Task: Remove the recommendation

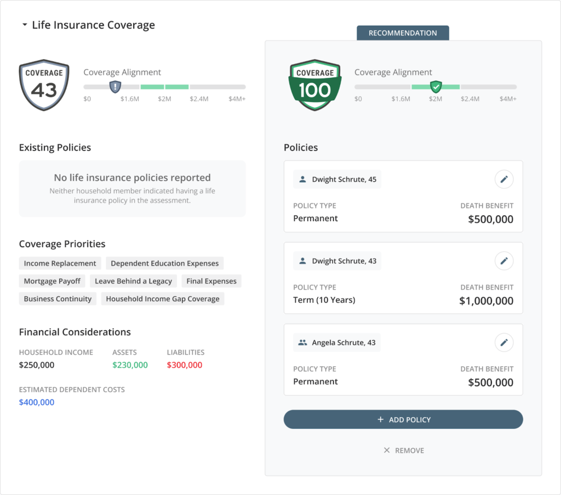Action: click(404, 450)
